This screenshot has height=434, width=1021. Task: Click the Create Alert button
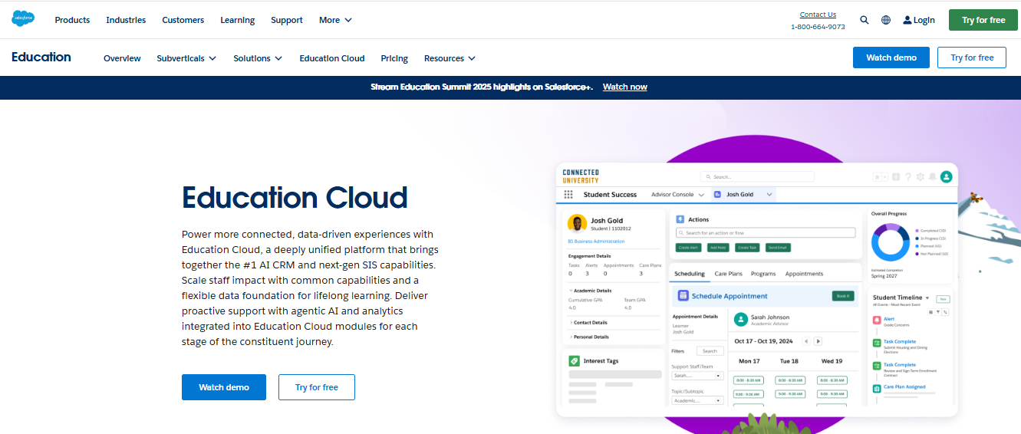coord(688,248)
